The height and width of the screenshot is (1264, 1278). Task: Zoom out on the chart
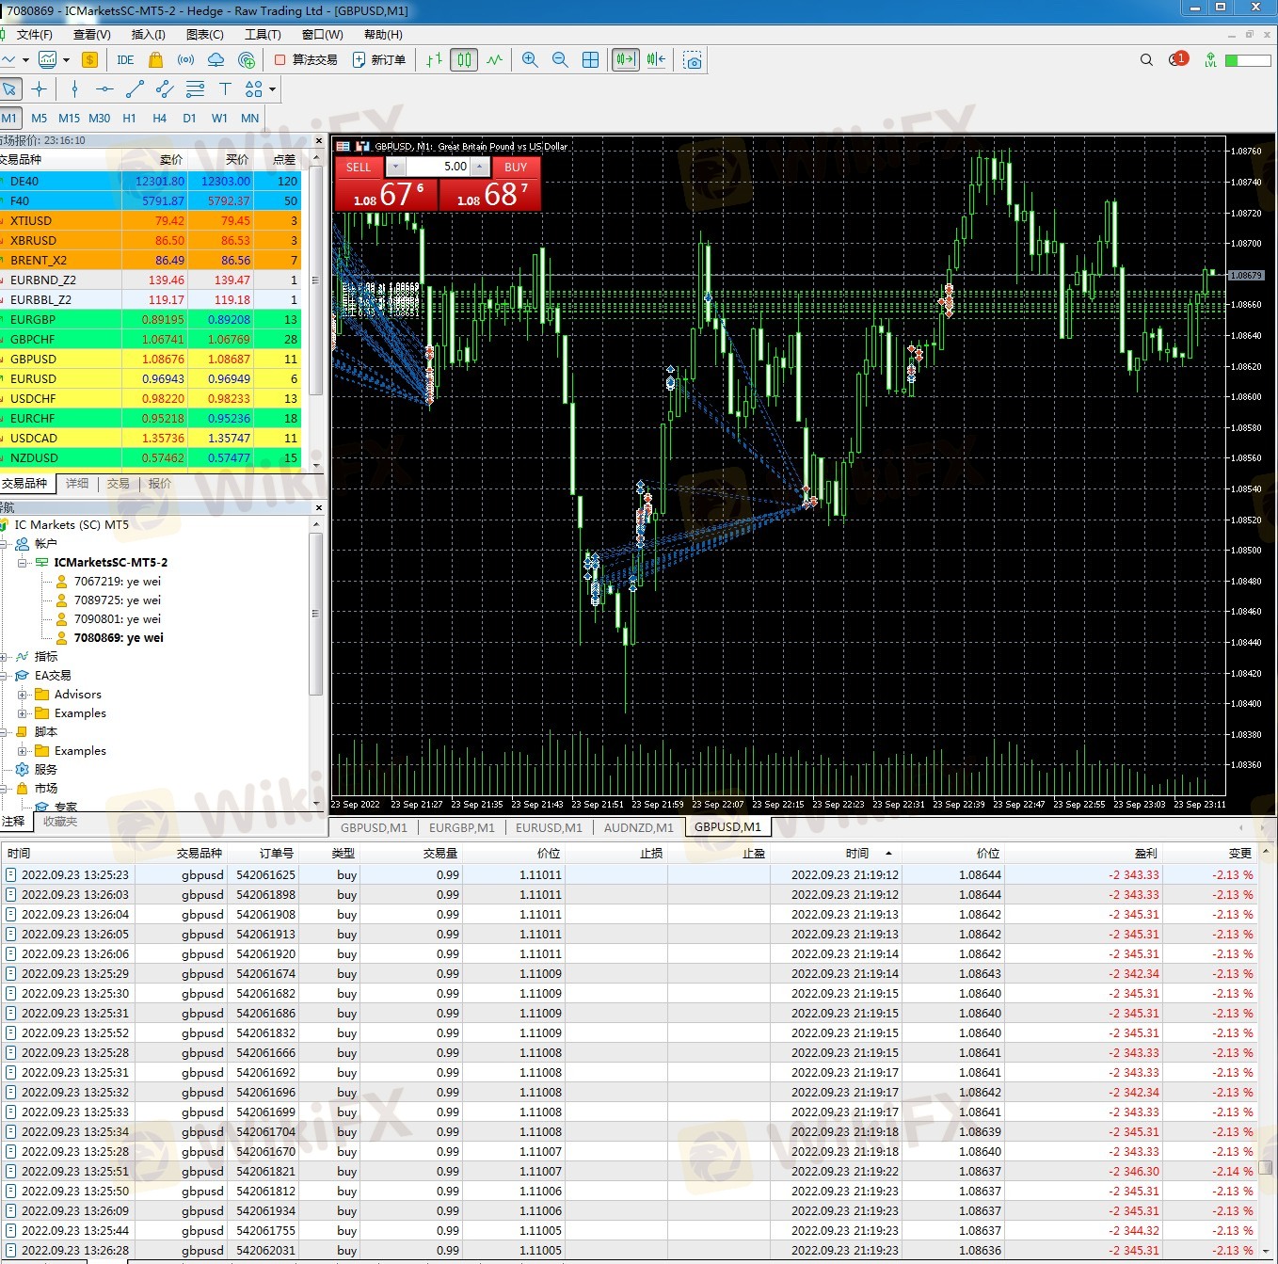pos(560,59)
